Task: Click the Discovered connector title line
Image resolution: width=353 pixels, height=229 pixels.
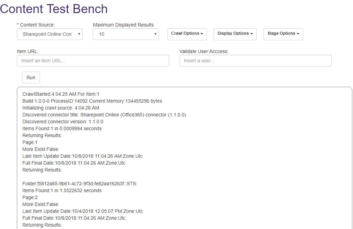Action: click(104, 115)
